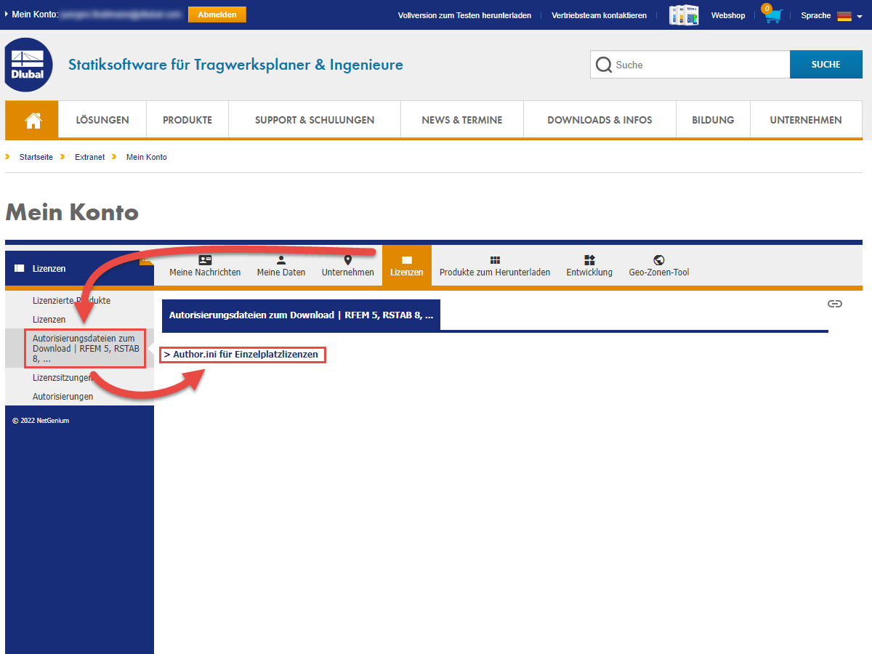Image resolution: width=872 pixels, height=654 pixels.
Task: Click the Webshop catalogs icon
Action: (683, 15)
